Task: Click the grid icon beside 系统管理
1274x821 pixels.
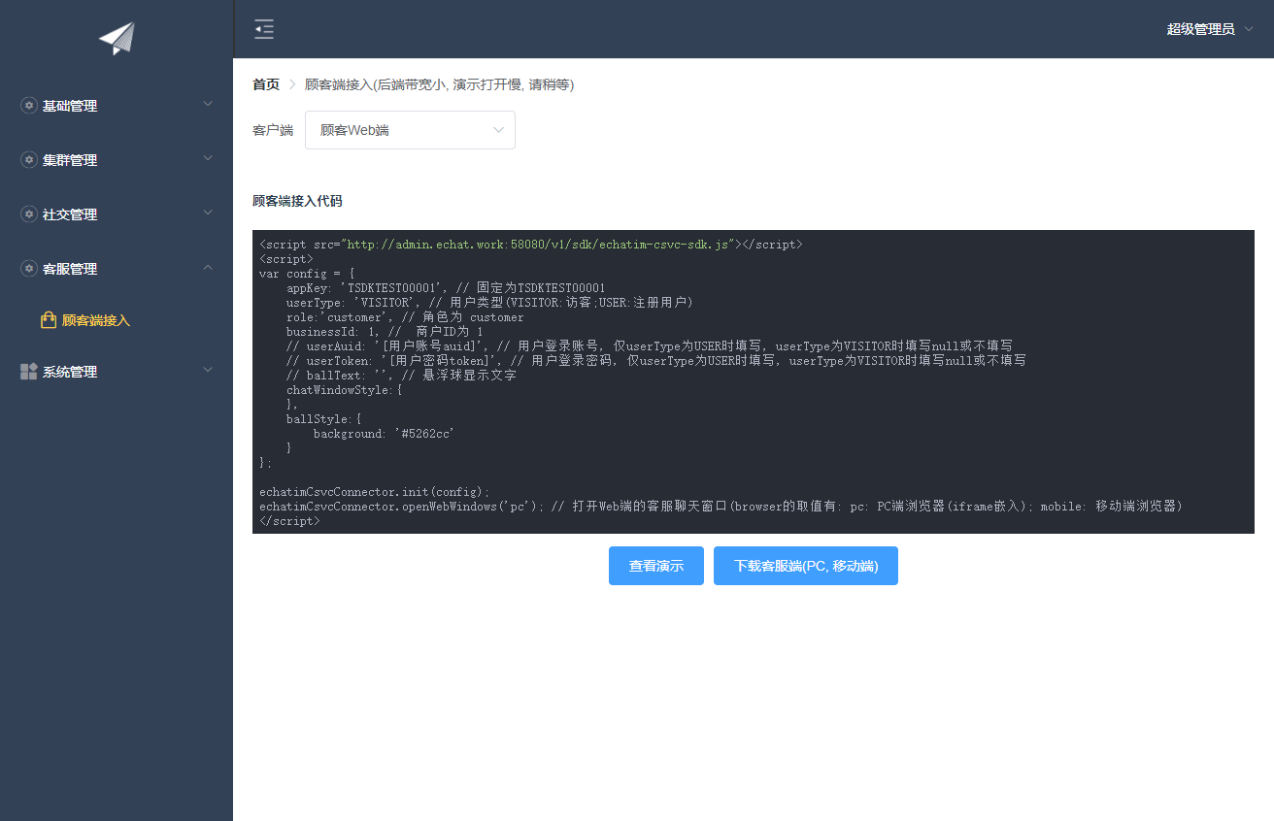Action: point(28,372)
